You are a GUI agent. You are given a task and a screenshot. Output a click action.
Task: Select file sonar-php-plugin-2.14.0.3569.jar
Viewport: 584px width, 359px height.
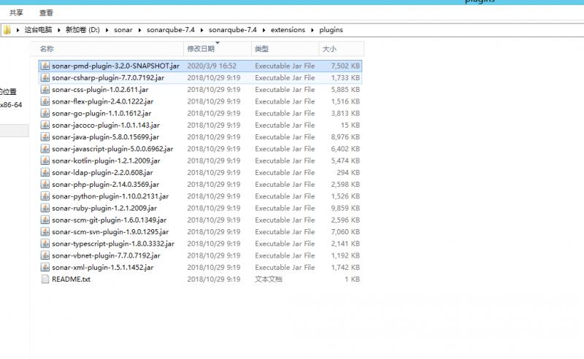click(105, 185)
